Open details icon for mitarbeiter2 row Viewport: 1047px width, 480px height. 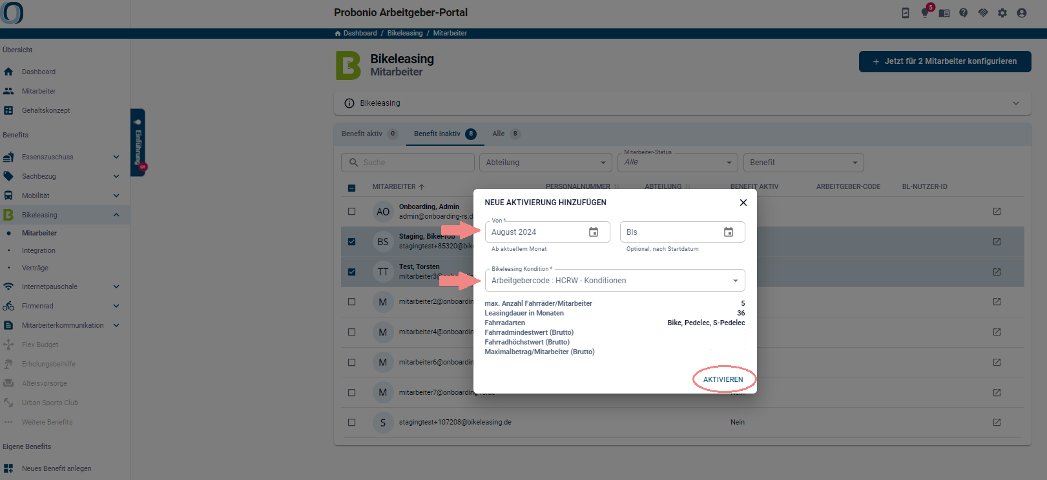pos(997,302)
